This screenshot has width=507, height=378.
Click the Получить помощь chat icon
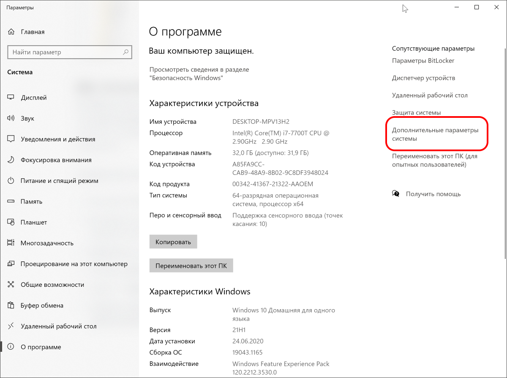[x=396, y=194]
